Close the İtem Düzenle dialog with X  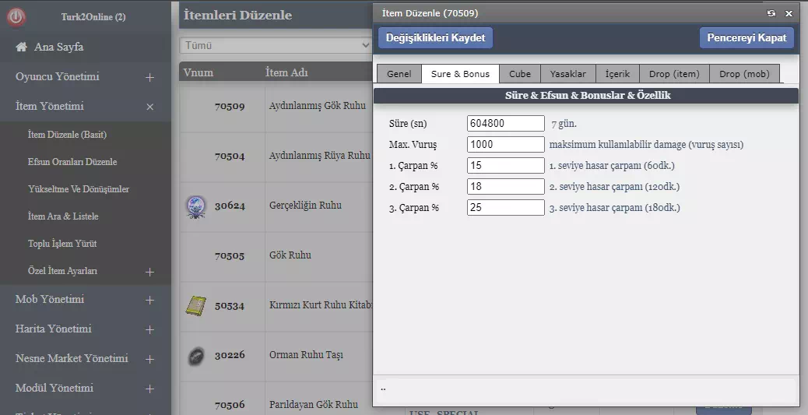pyautogui.click(x=789, y=13)
